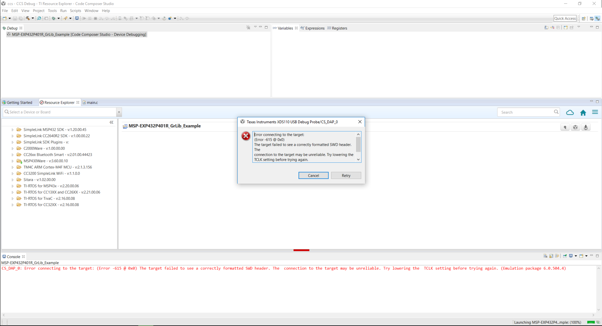Image resolution: width=602 pixels, height=326 pixels.
Task: Click the Open Perspective icon
Action: click(x=584, y=18)
